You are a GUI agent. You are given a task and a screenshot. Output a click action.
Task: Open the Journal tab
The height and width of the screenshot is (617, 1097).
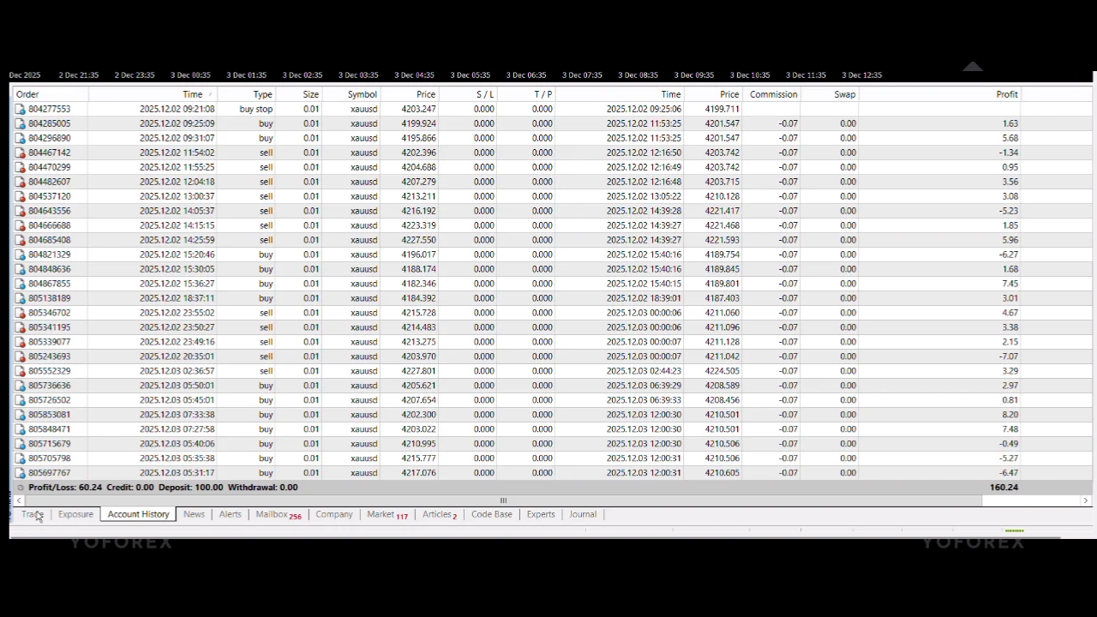pos(582,514)
